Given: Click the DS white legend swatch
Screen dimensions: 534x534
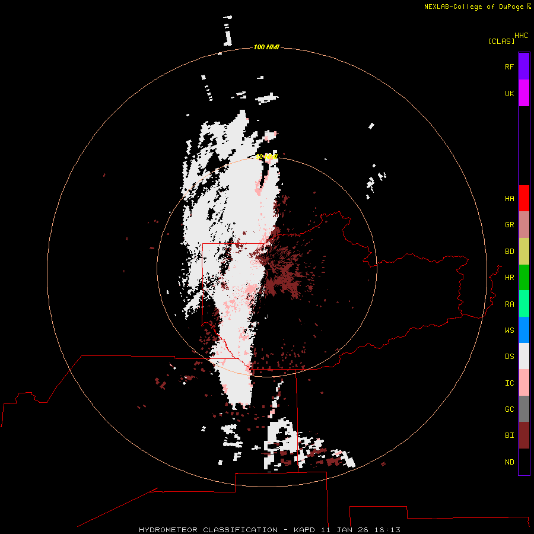Looking at the screenshot, I should tap(524, 356).
